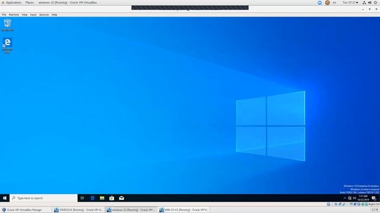Click the 'Type here to search' box

coord(43,198)
